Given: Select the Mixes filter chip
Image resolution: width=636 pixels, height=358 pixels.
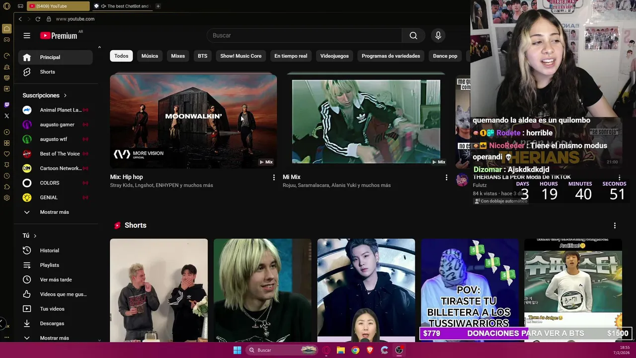Looking at the screenshot, I should (178, 56).
